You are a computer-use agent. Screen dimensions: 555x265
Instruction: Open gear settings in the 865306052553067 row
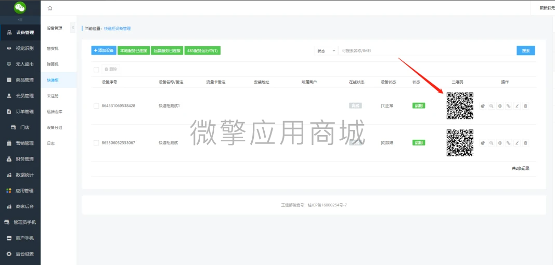pyautogui.click(x=500, y=142)
